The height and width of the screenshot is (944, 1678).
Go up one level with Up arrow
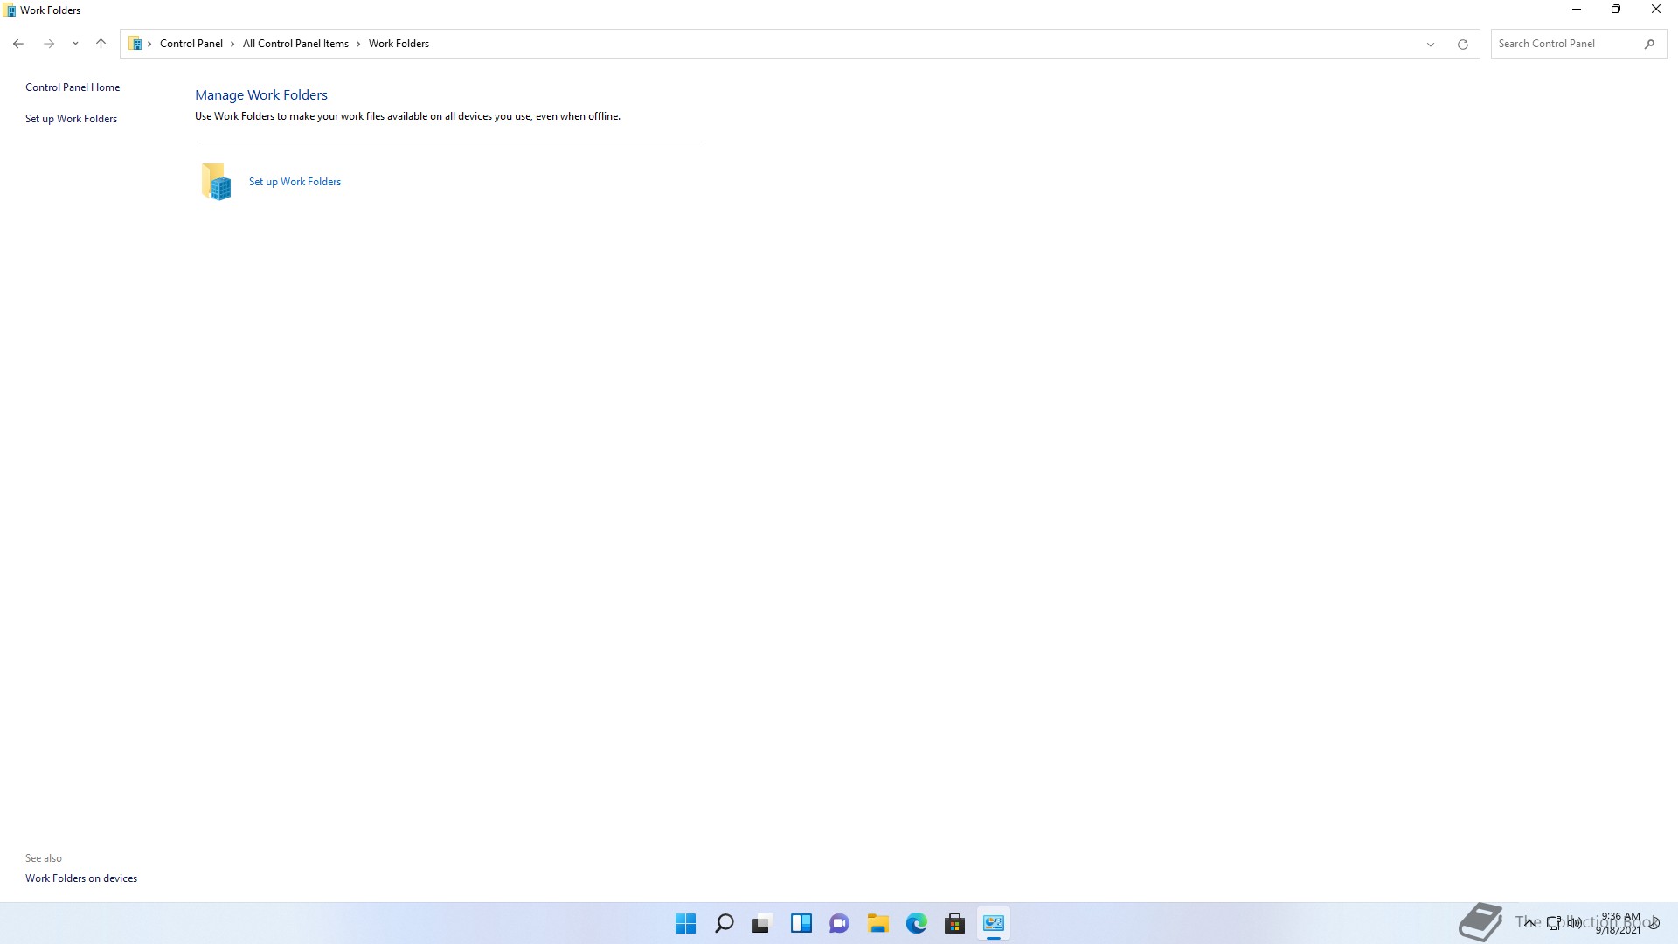(101, 44)
